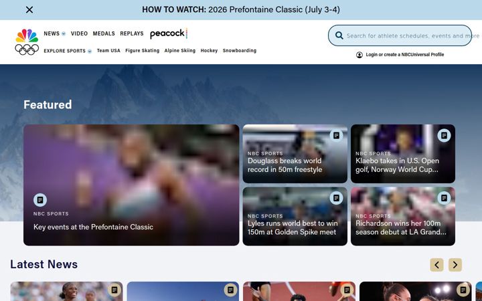Close the How to Watch banner

click(29, 10)
